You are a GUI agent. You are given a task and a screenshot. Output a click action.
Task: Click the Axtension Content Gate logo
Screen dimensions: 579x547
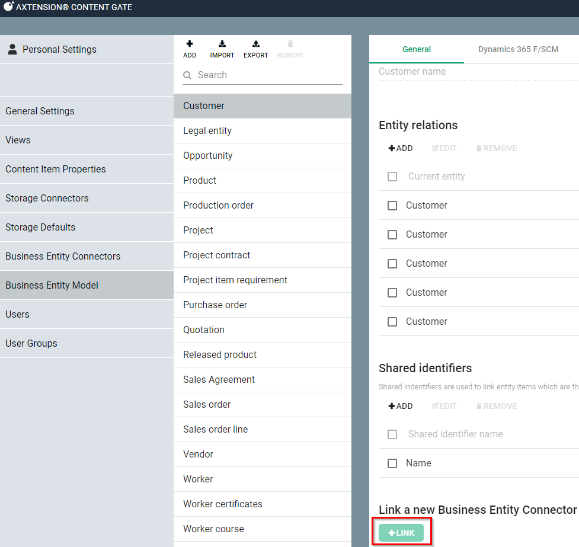click(x=9, y=7)
